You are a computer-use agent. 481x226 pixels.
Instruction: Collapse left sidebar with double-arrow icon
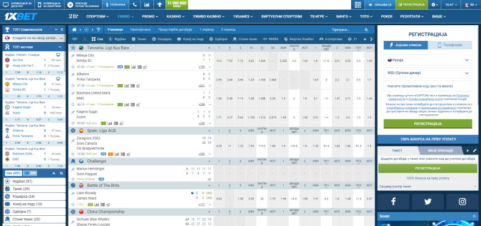[x=62, y=29]
